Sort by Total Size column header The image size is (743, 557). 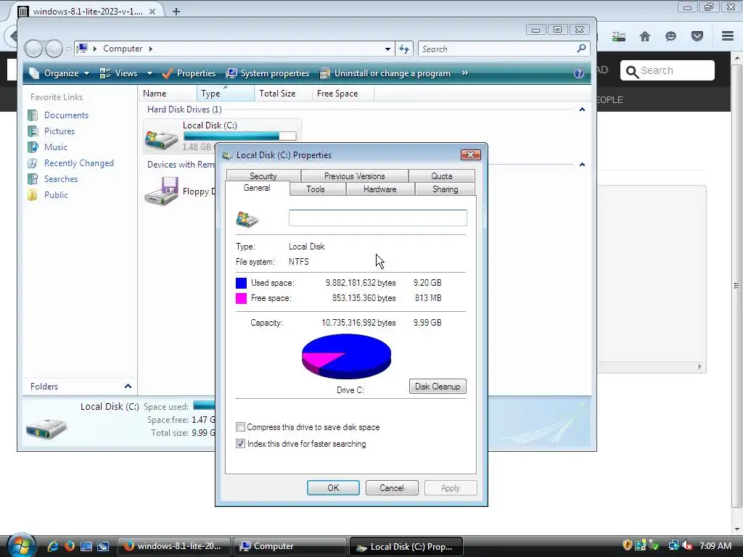pyautogui.click(x=283, y=94)
